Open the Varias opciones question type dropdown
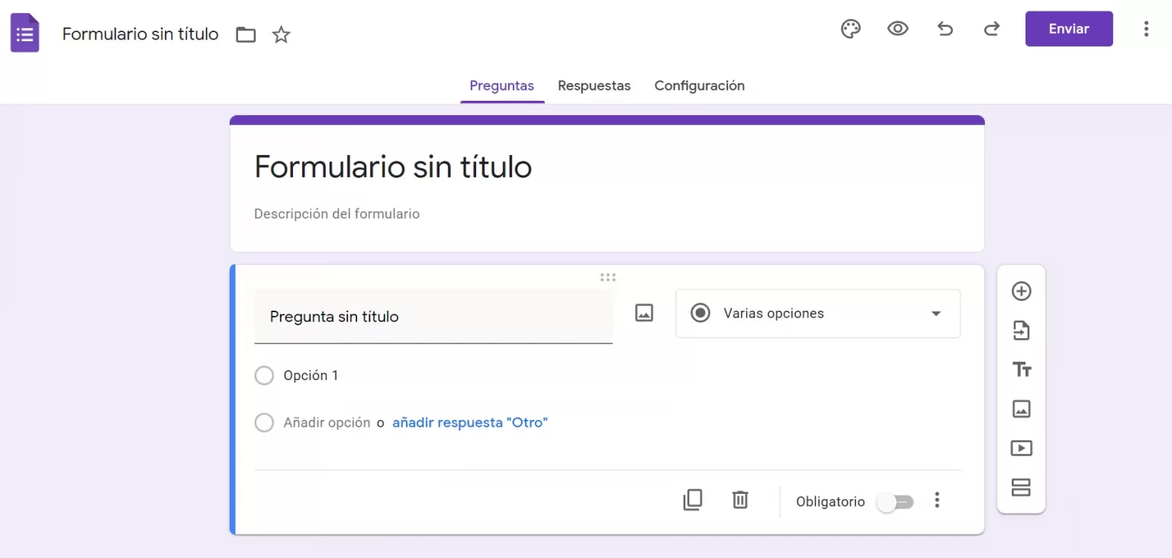 coord(817,314)
